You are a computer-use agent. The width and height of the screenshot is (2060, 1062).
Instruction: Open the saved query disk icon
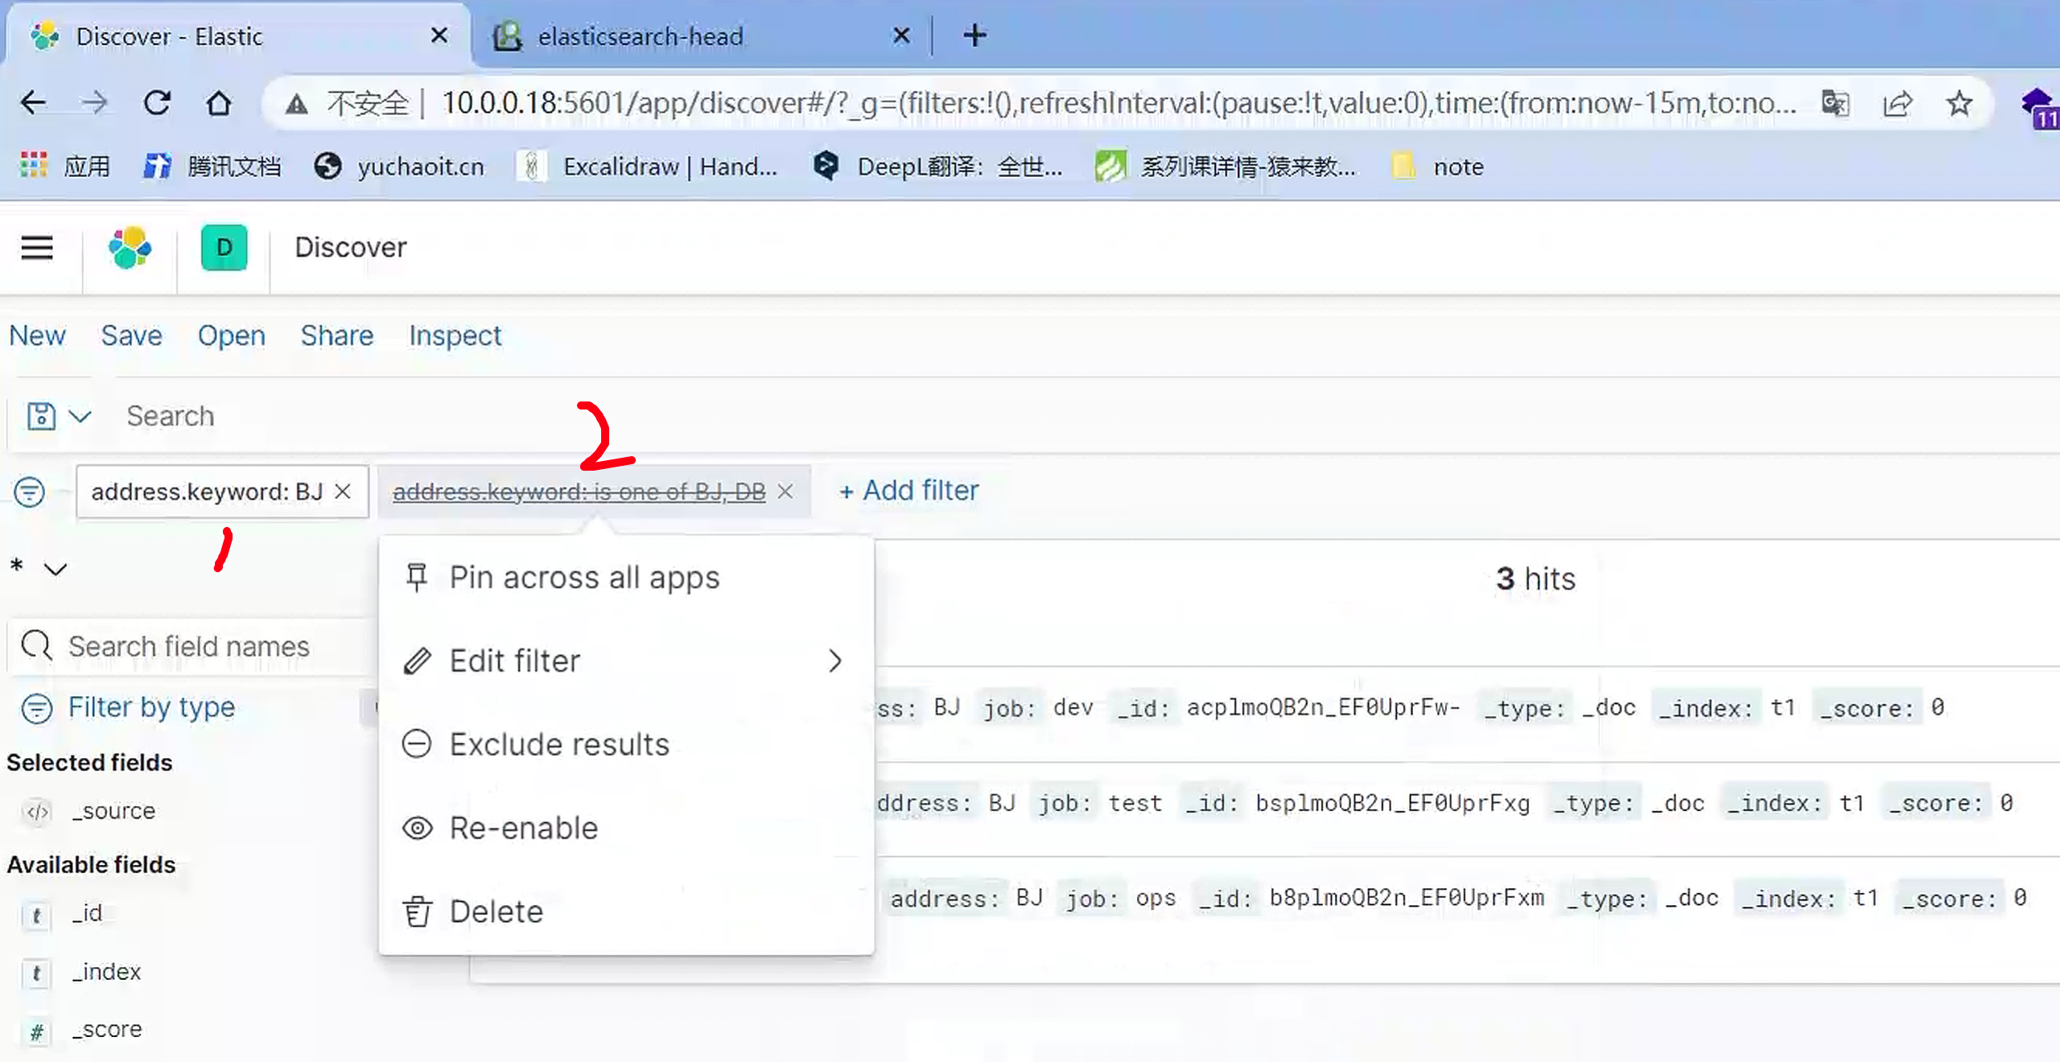pyautogui.click(x=41, y=416)
